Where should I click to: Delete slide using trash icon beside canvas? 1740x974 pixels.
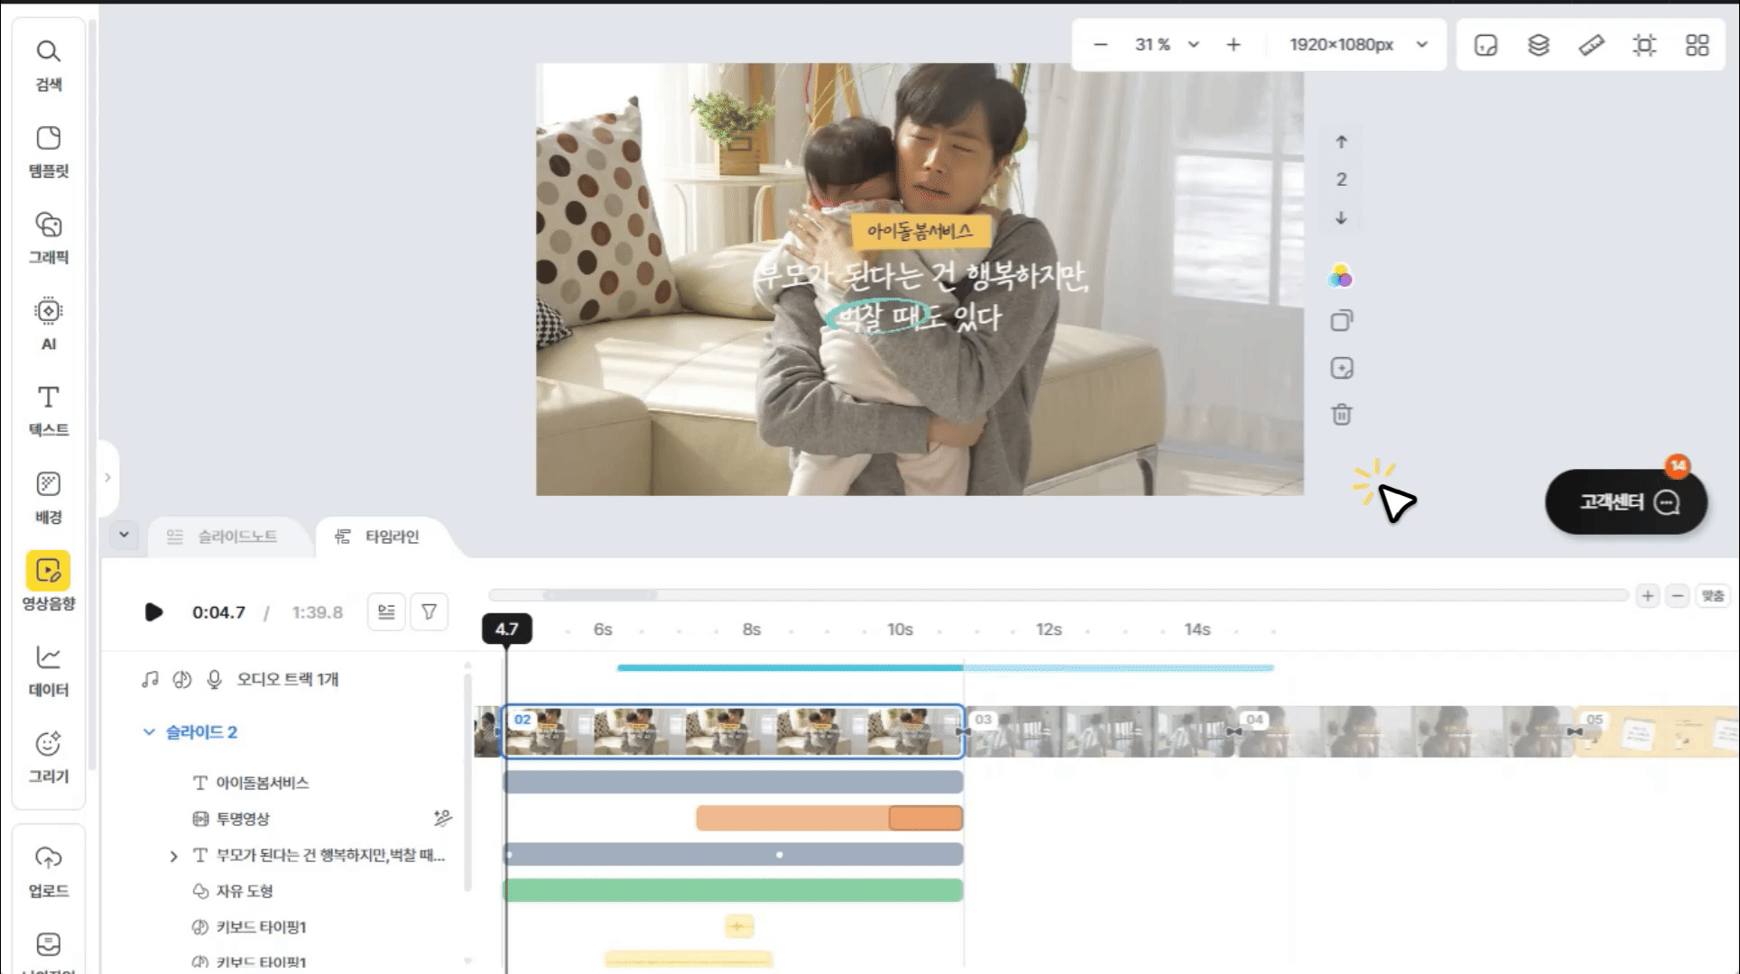point(1341,415)
